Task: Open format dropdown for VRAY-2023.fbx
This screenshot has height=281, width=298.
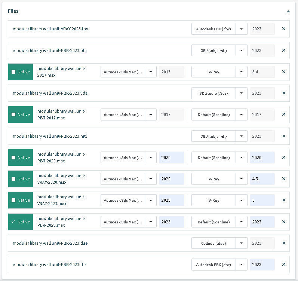Action: [242, 29]
